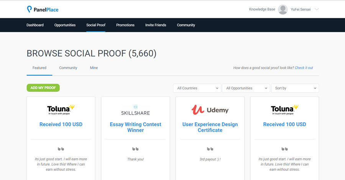Open the All Countries dropdown

197,88
